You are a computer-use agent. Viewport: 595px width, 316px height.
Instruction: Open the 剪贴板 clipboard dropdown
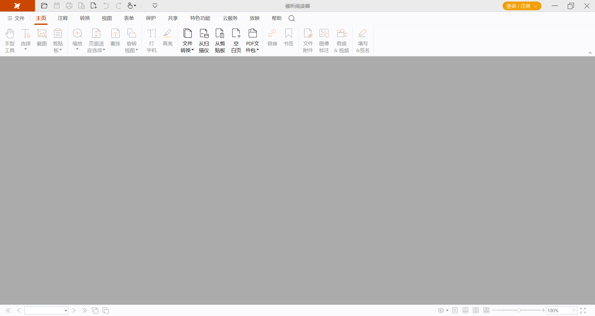58,40
